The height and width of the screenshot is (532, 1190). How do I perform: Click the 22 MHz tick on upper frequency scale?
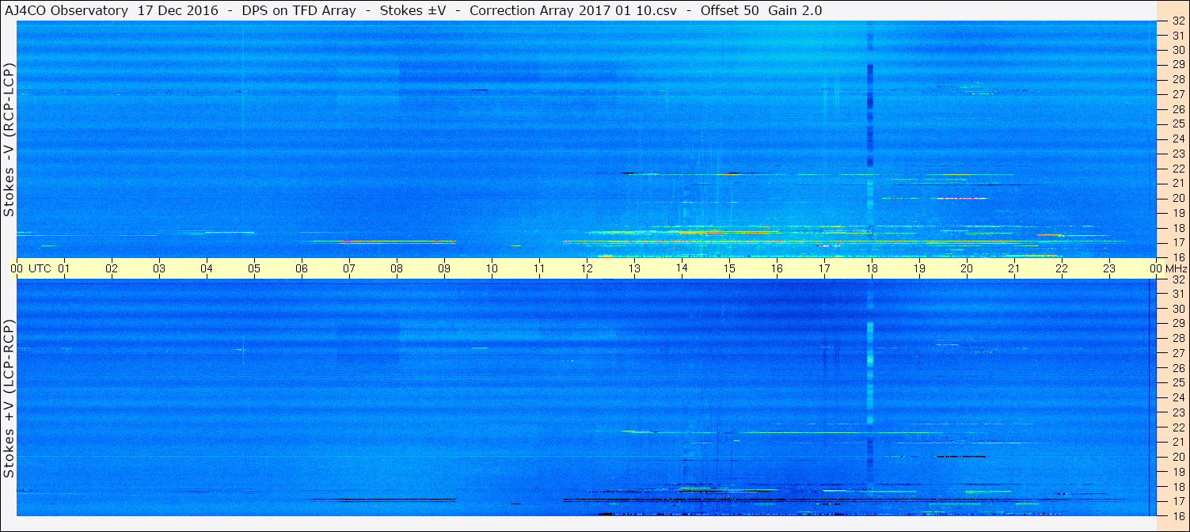(1177, 169)
